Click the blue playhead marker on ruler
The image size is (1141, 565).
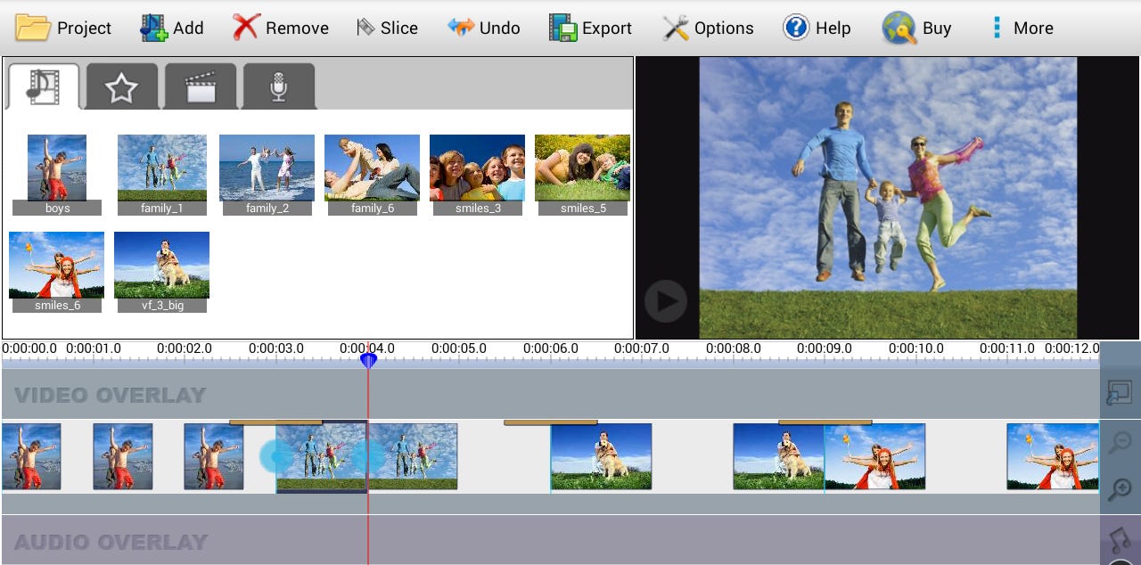point(368,359)
